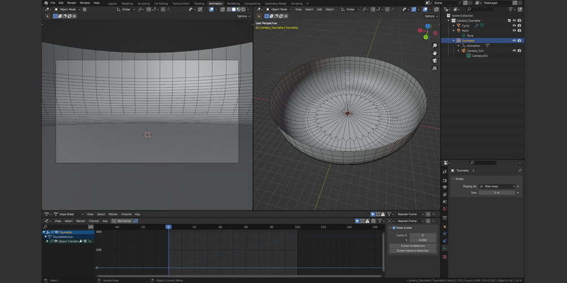Uncheck the Show Cursor checkbox
The width and height of the screenshot is (567, 283).
394,228
